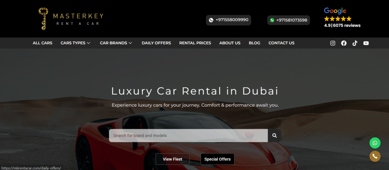Open the Daily Offers menu item

[156, 43]
